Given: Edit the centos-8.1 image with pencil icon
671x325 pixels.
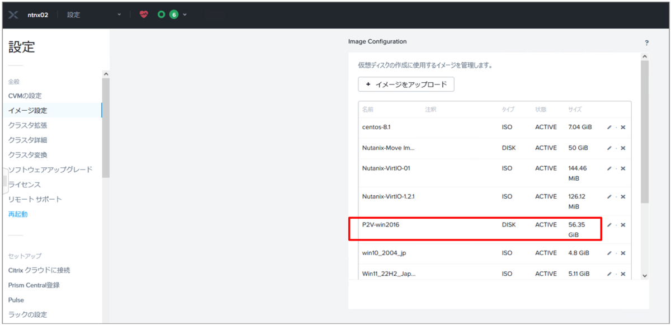Looking at the screenshot, I should (609, 128).
